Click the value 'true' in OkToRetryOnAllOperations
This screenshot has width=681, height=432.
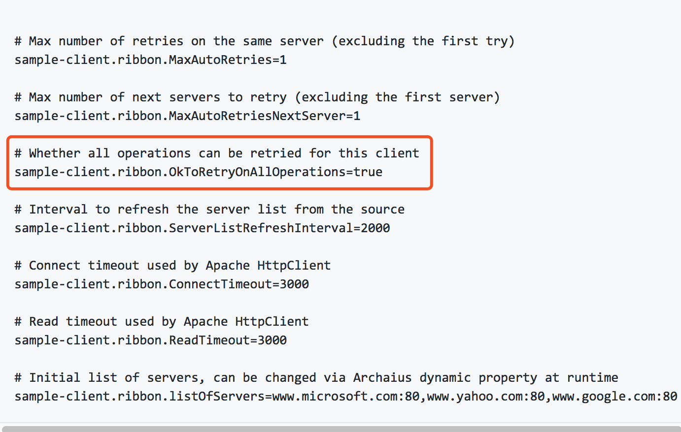pyautogui.click(x=368, y=172)
